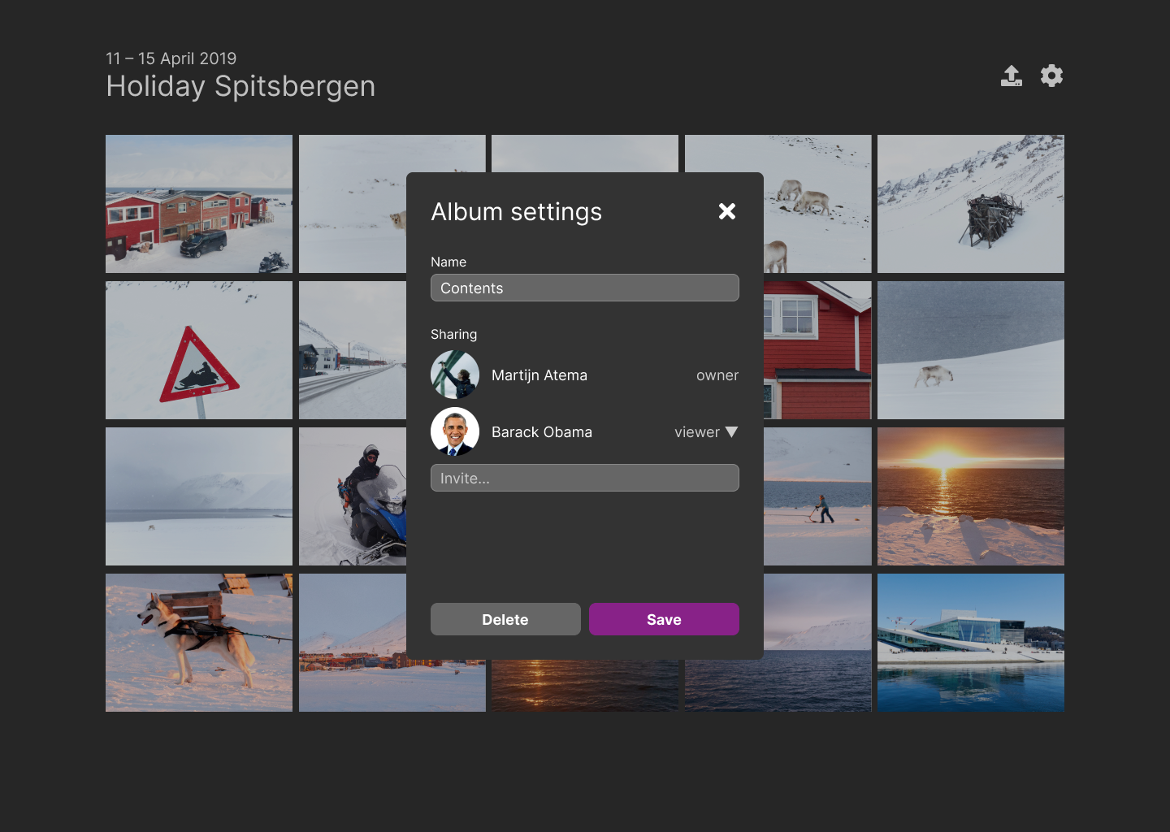Screen dimensions: 1170x832
Task: Click the upload photos icon
Action: tap(1012, 76)
